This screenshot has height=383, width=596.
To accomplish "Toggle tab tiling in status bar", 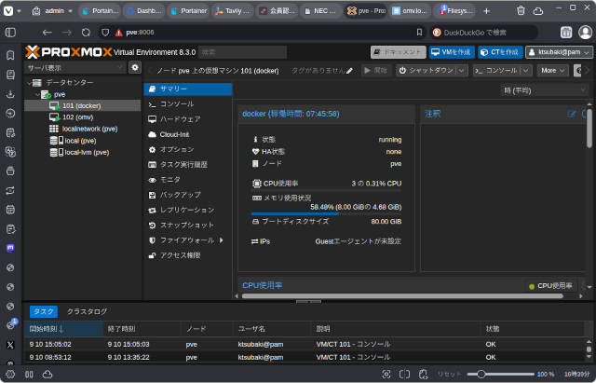I will (404, 375).
